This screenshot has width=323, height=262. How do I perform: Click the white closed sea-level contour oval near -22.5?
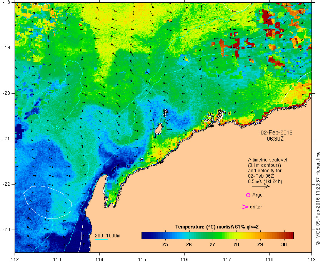pyautogui.click(x=48, y=202)
